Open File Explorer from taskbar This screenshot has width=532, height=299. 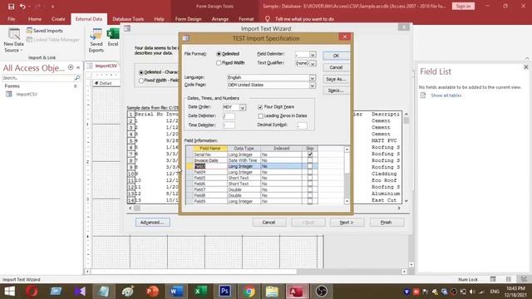point(272,292)
